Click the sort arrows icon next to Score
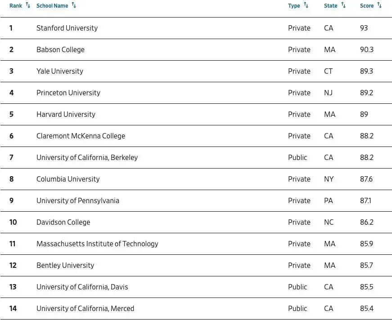Image resolution: width=392 pixels, height=320 pixels. coord(379,5)
